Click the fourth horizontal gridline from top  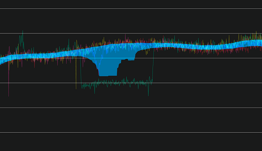[206, 83]
